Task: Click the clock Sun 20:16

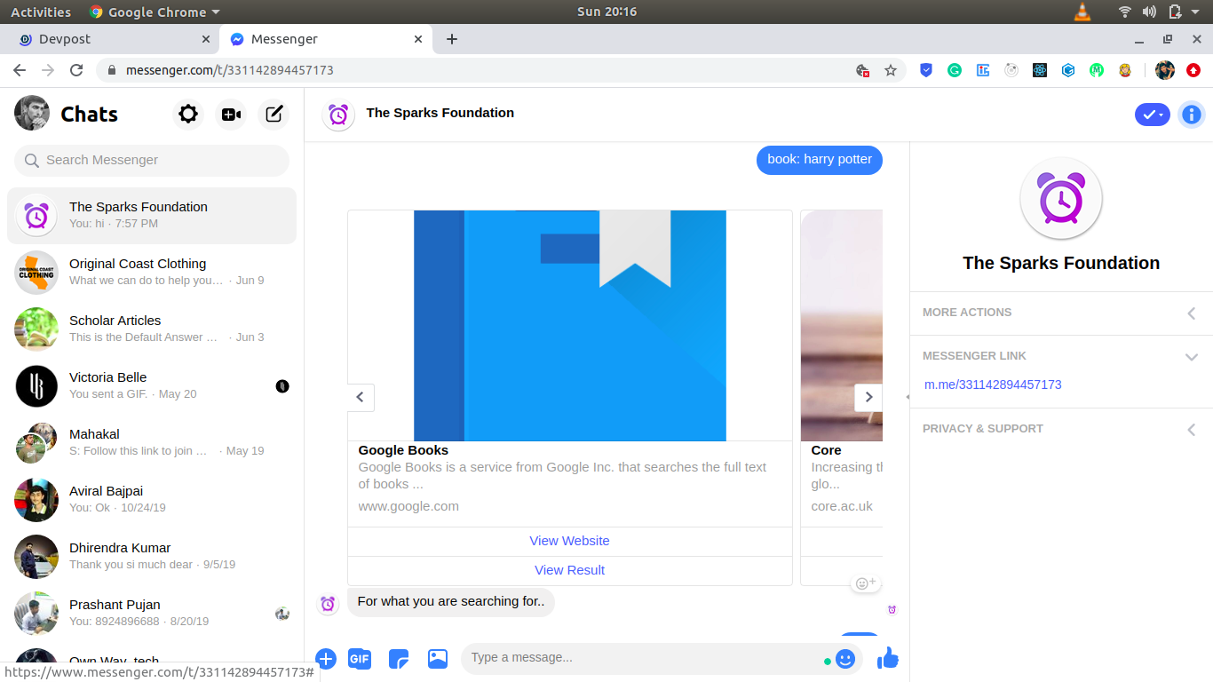Action: click(606, 12)
